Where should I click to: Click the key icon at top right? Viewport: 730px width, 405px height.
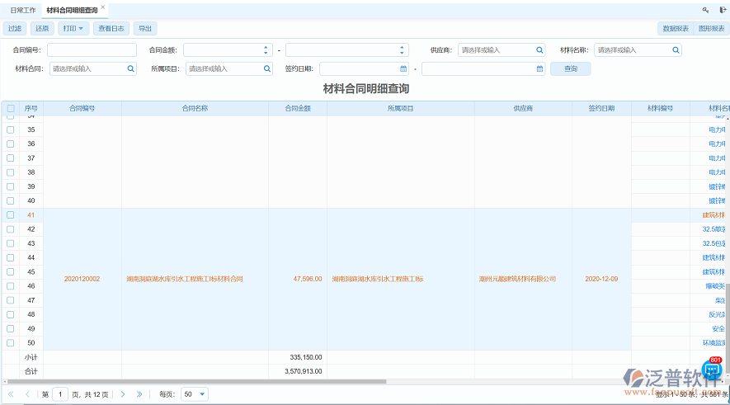[x=705, y=10]
